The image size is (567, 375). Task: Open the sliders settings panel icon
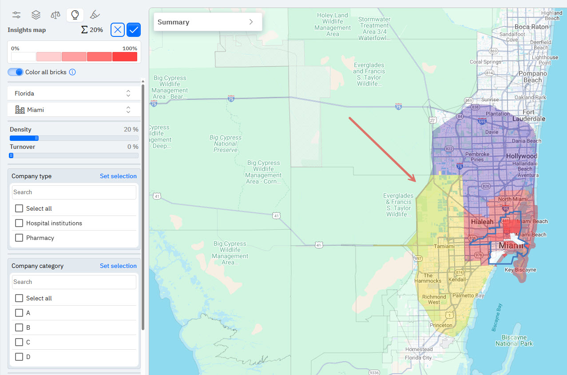16,15
